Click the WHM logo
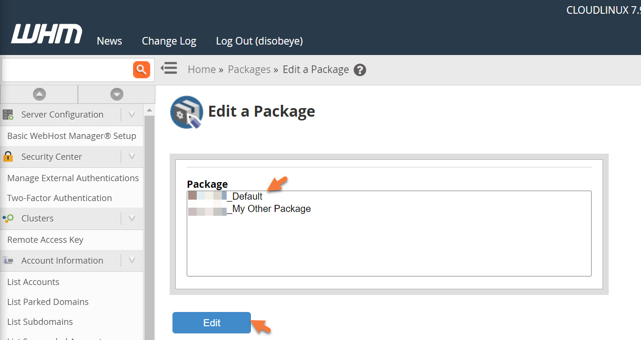This screenshot has width=641, height=340. pyautogui.click(x=46, y=33)
